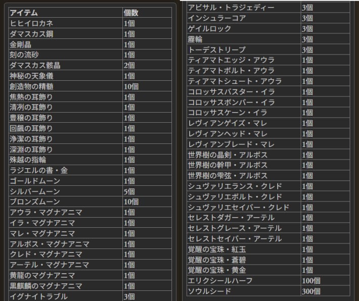The image size is (359, 301).
Task: Click the ティアマトエッジ・アウラ item cell
Action: coord(244,60)
